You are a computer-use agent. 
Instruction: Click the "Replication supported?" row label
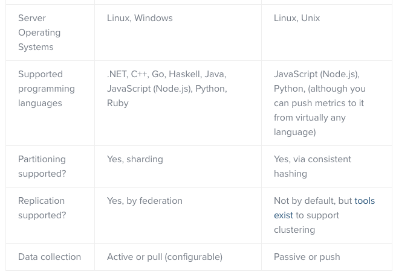coord(42,208)
